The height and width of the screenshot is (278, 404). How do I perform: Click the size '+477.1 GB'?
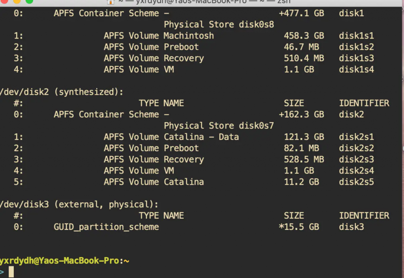301,13
